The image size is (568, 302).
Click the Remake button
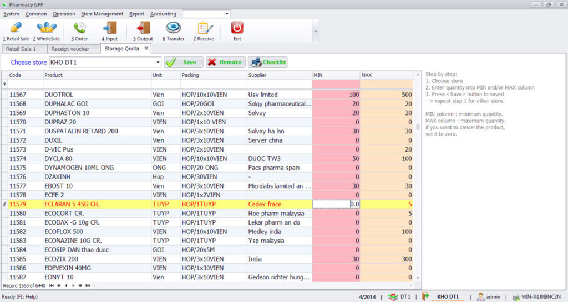[x=225, y=63]
